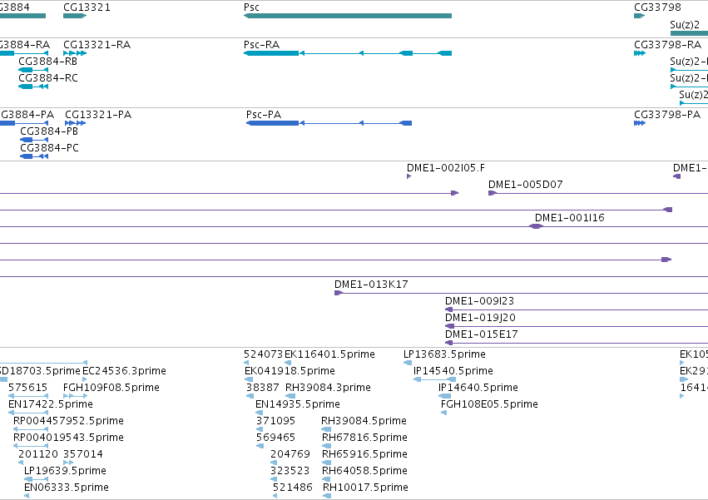Click the 357014 EST label
This screenshot has height=500, width=708.
[x=83, y=454]
